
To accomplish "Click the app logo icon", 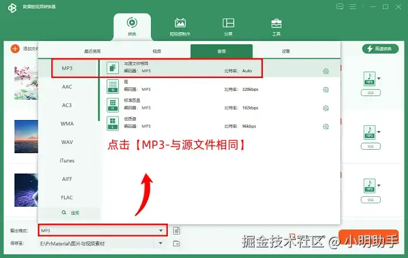I will pos(12,8).
